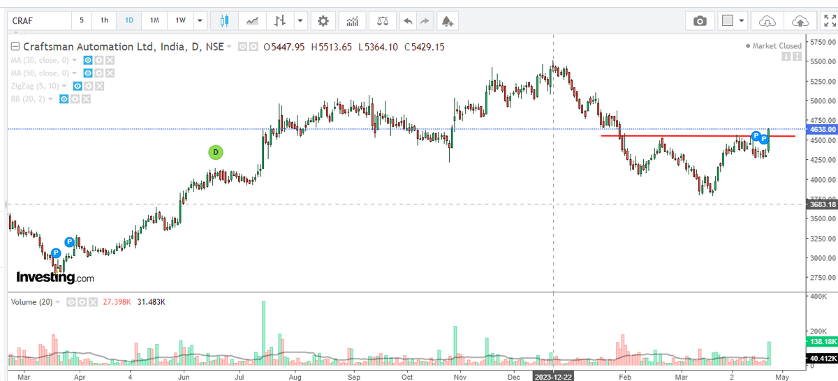Click the Market Closed status
This screenshot has height=381, width=838.
774,46
